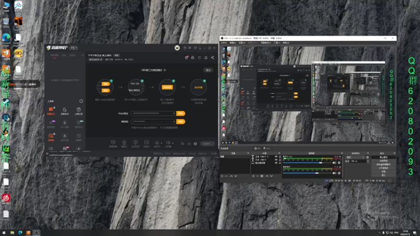Open 设置 from the OBS controls dock

point(383,171)
